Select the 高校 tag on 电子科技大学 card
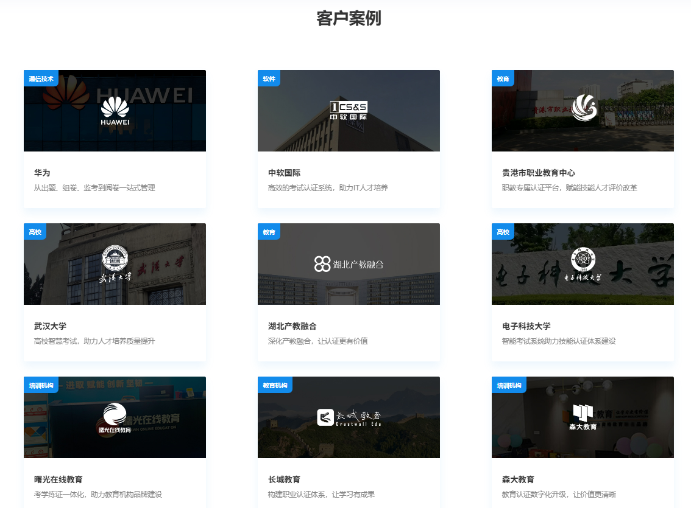The image size is (691, 508). [503, 232]
